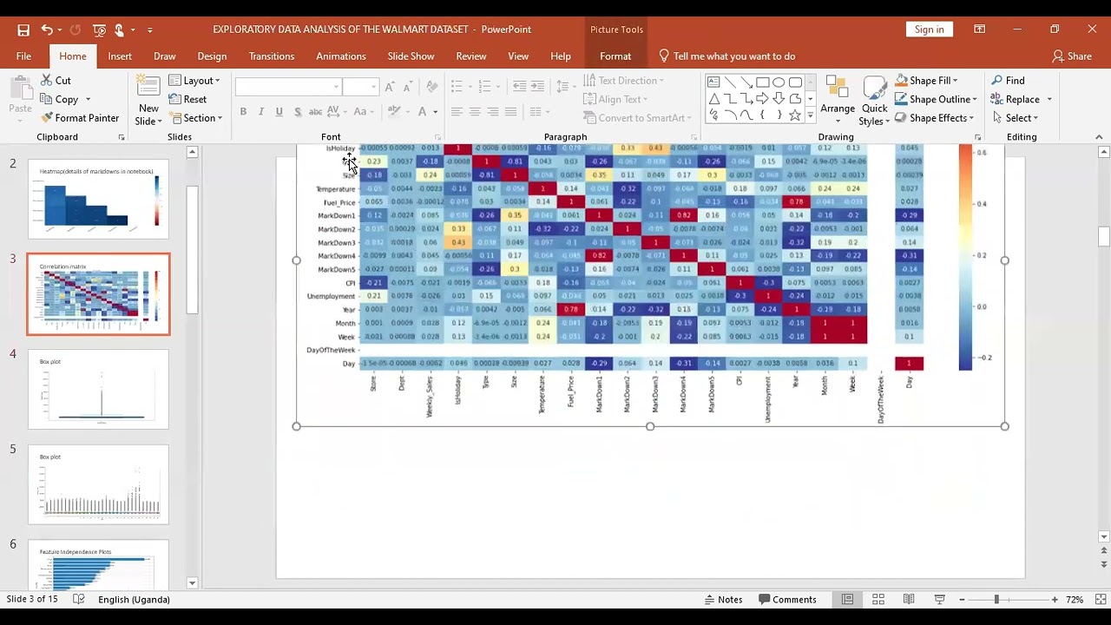Toggle align left
The image size is (1111, 625).
(x=457, y=112)
